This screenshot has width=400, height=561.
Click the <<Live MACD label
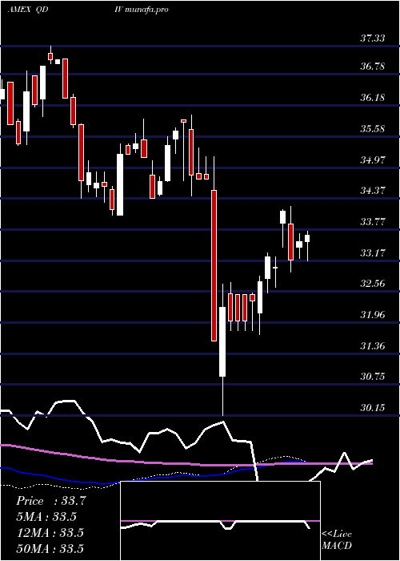(337, 540)
